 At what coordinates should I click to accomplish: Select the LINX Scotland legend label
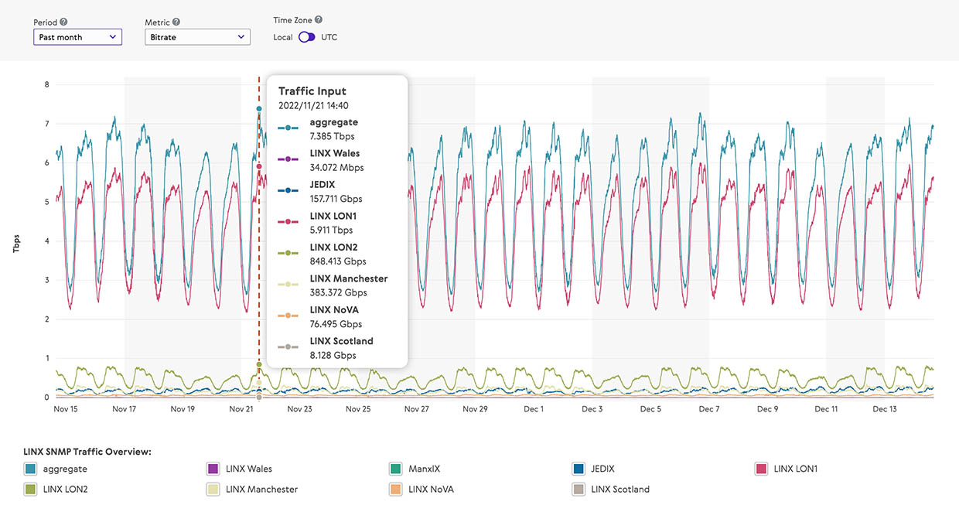click(x=620, y=489)
